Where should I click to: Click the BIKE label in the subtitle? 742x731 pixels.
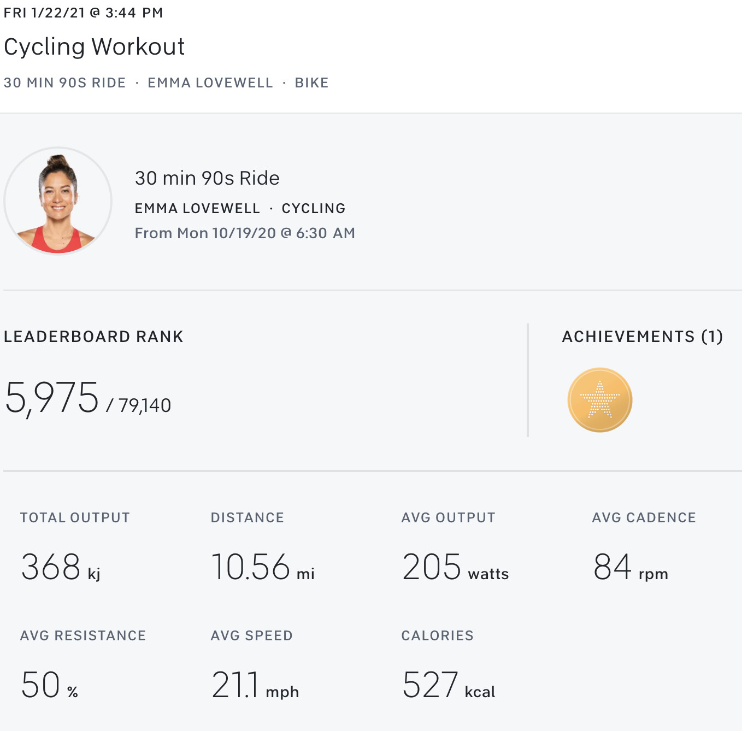pyautogui.click(x=311, y=83)
